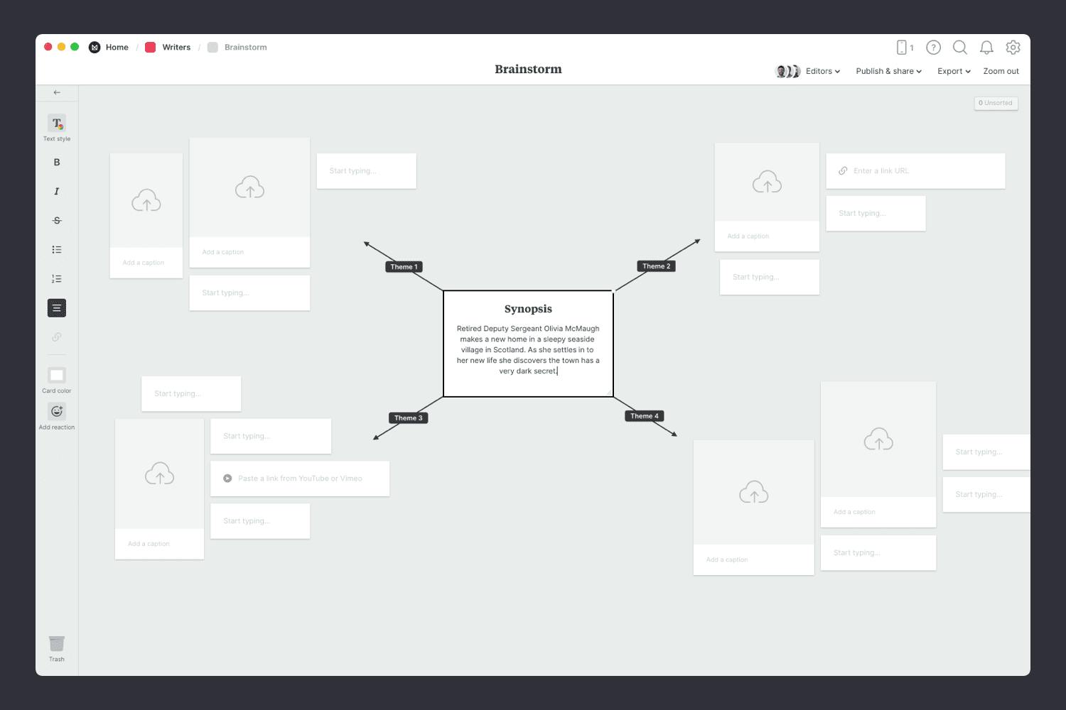Click the Add reaction emoji icon
Viewport: 1066px width, 710px height.
tap(57, 412)
